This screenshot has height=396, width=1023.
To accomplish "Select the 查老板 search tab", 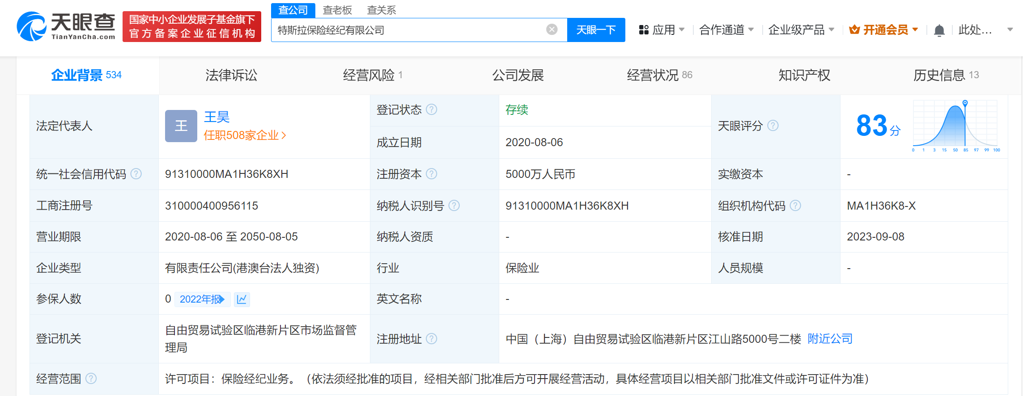I will (x=337, y=10).
